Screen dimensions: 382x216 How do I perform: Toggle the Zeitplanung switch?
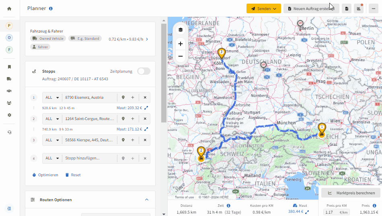(x=144, y=71)
